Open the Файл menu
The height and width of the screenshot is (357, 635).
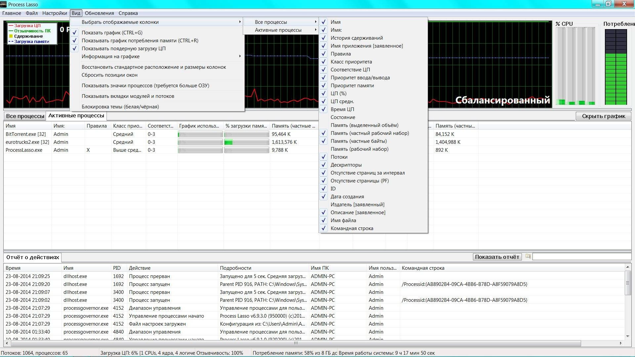32,13
